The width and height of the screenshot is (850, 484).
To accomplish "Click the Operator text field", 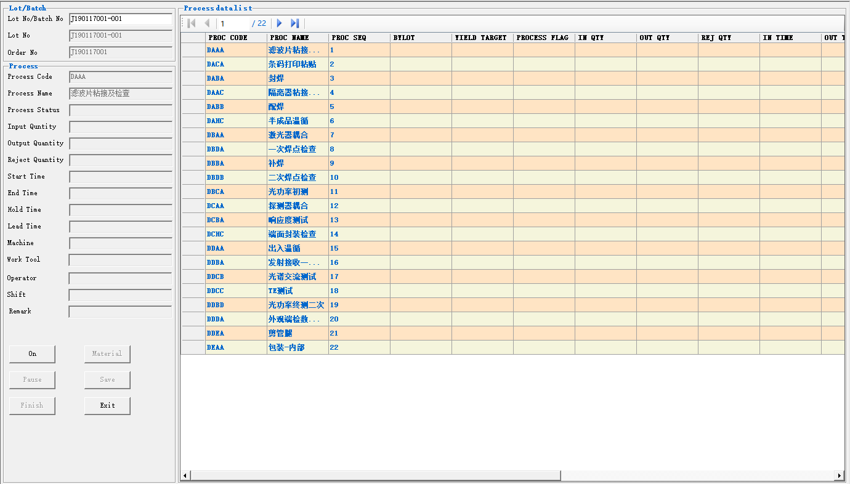I will click(120, 278).
